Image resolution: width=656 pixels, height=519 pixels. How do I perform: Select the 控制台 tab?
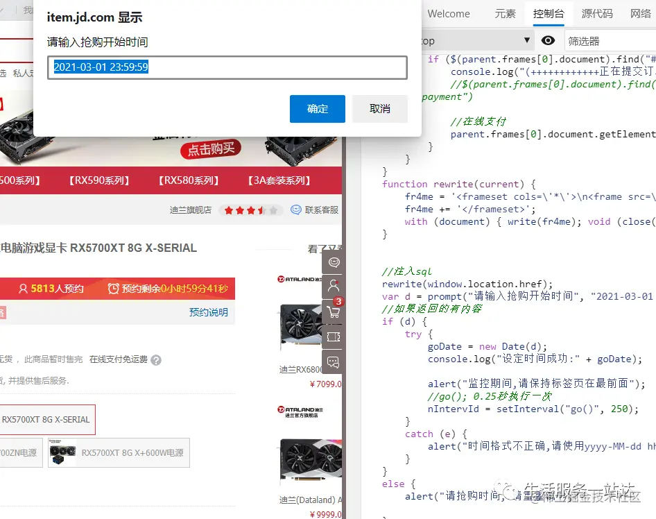(549, 14)
